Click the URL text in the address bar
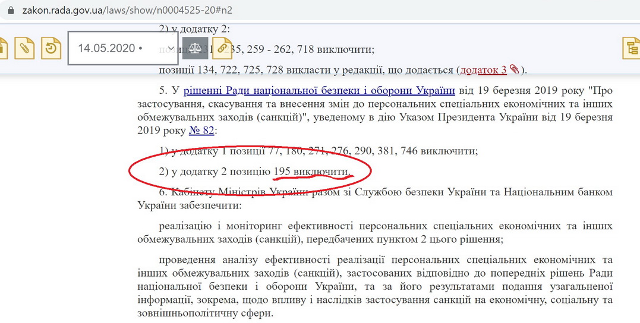Image resolution: width=640 pixels, height=323 pixels. pos(127,9)
